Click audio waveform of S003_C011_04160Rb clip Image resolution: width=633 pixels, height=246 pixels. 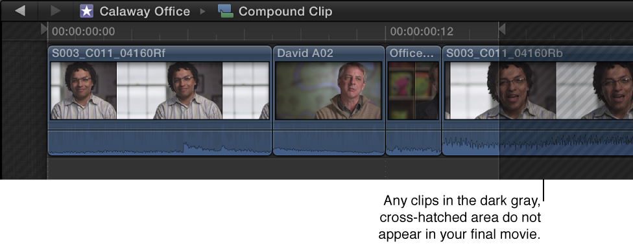(x=538, y=143)
